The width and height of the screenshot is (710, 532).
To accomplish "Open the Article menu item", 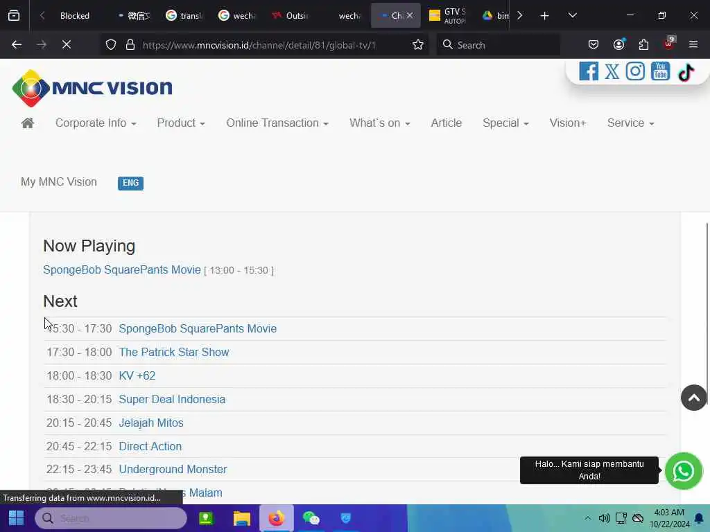I will pyautogui.click(x=446, y=123).
